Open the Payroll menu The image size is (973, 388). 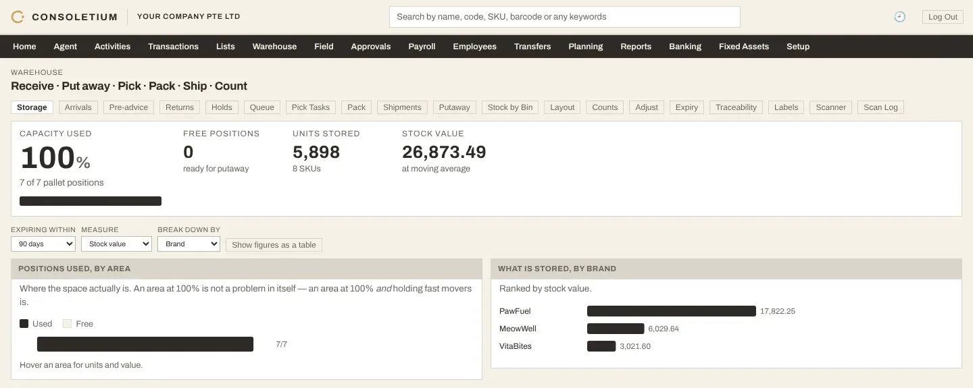coord(422,47)
